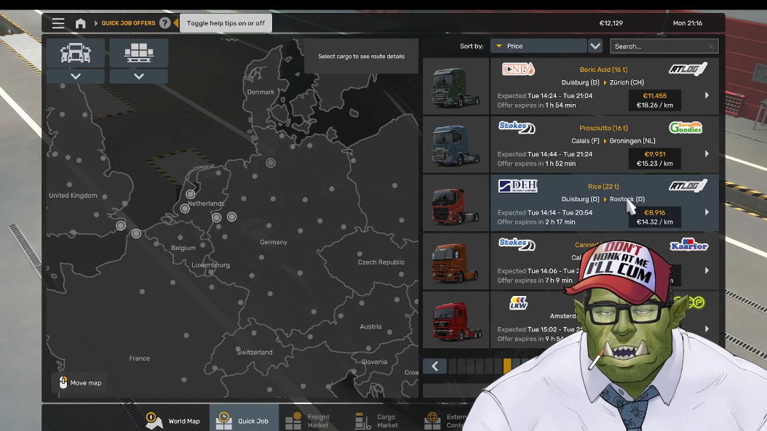Select the truck filter icon

pos(76,53)
